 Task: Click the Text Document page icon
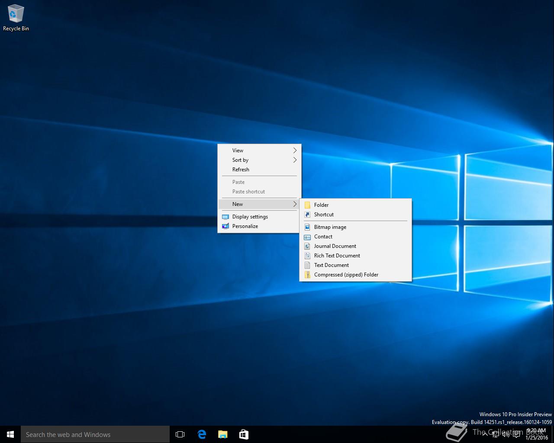[x=307, y=265]
